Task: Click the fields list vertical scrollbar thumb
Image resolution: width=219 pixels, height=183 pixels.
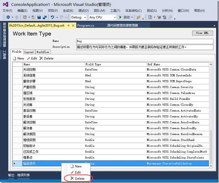Action: 211,147
